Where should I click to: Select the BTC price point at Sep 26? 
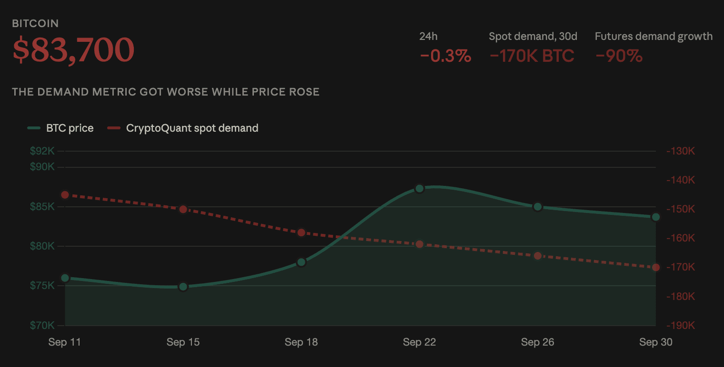pos(538,207)
